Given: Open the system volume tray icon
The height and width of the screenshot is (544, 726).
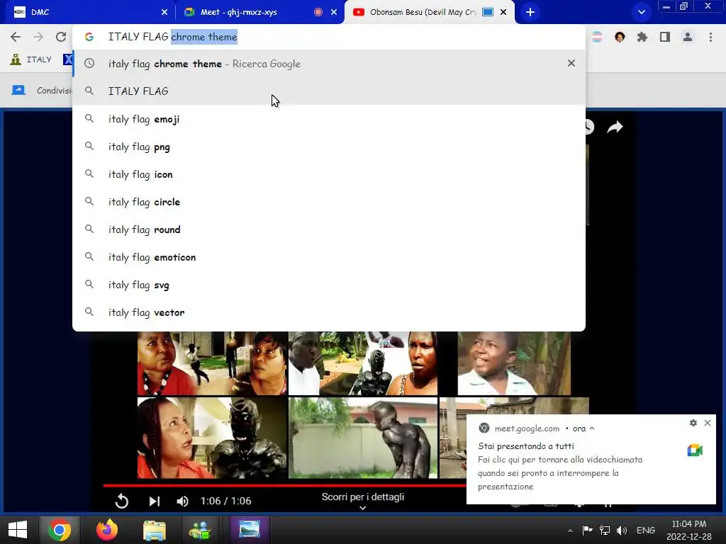Looking at the screenshot, I should click(621, 530).
